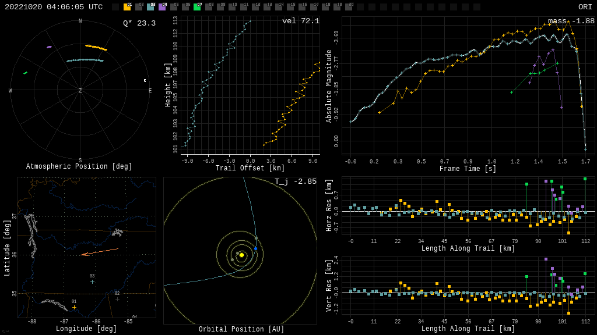Click the Q* 23.3 convergence angle value

[139, 24]
